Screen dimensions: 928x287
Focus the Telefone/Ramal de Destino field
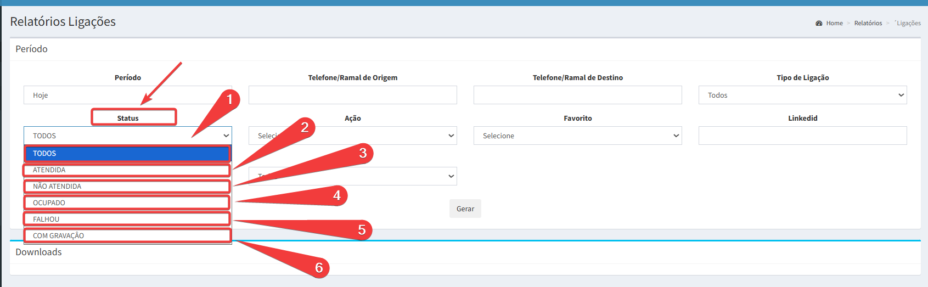[x=577, y=95]
